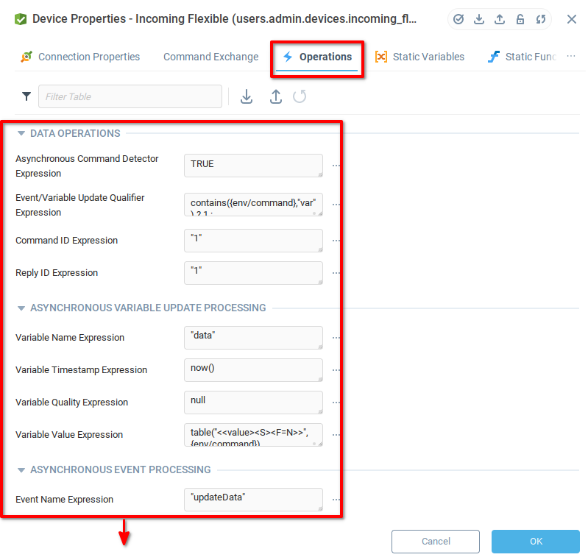Click the grayed reset arrow in toolbar
The width and height of the screenshot is (588, 560).
[x=300, y=96]
